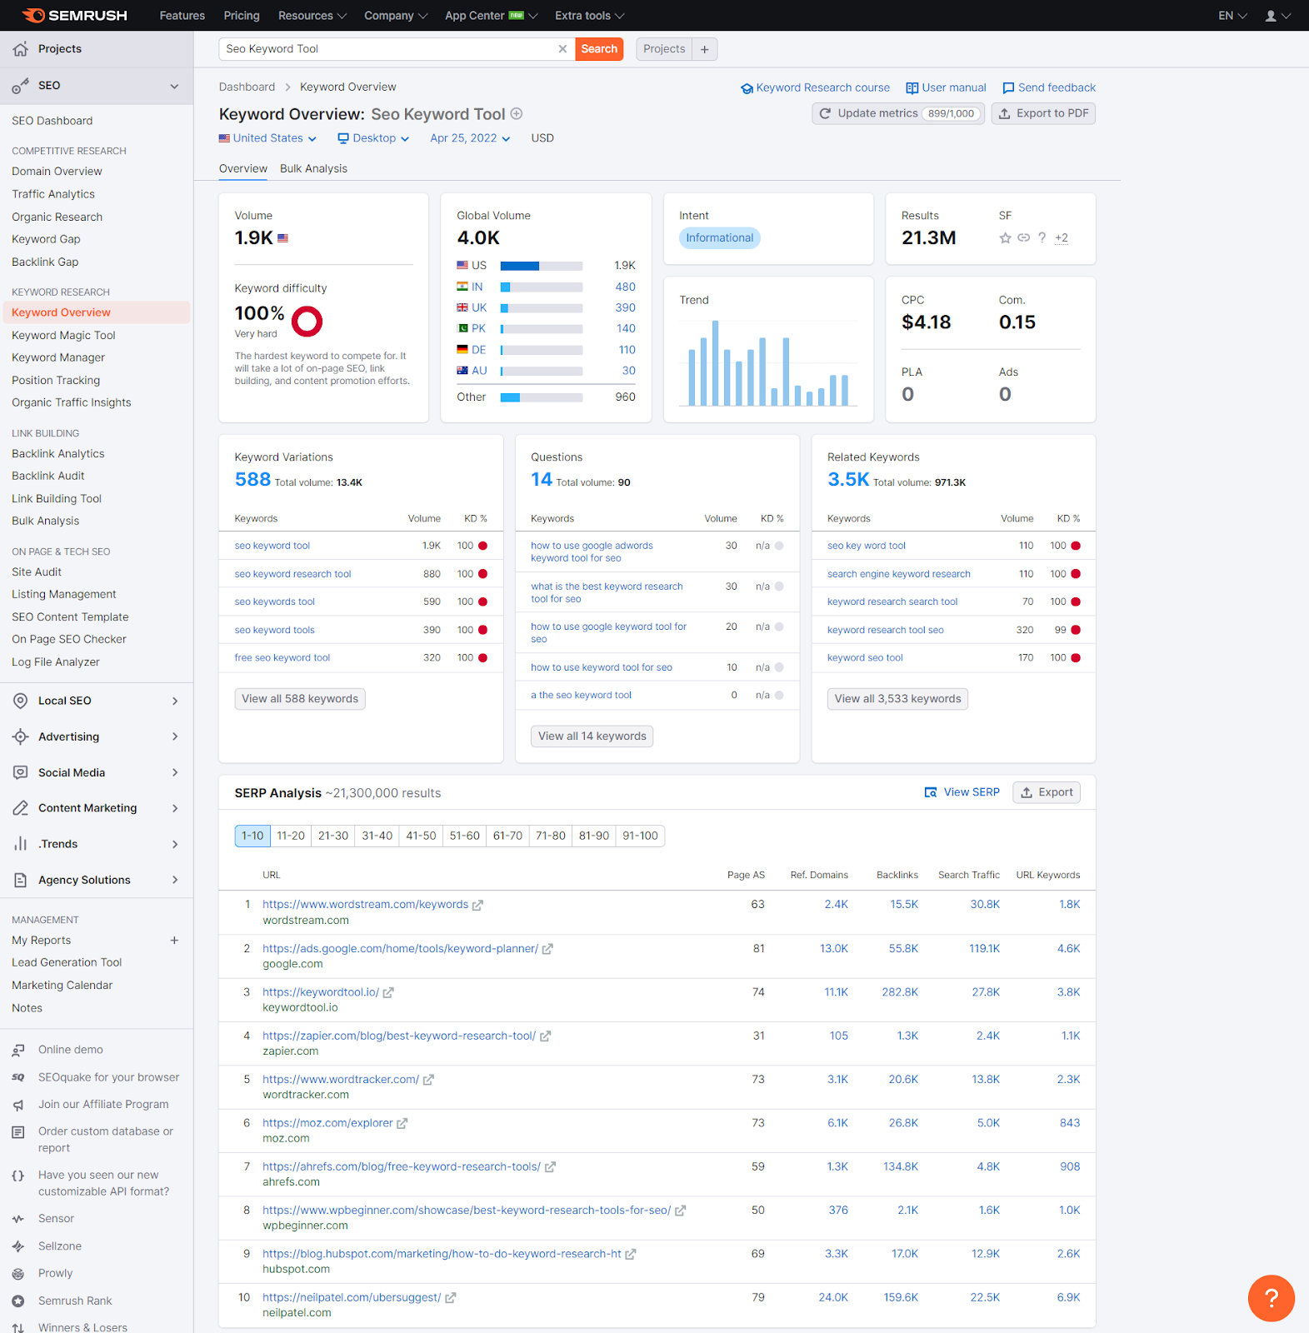Click the Informational intent badge
1309x1333 pixels.
click(x=720, y=238)
